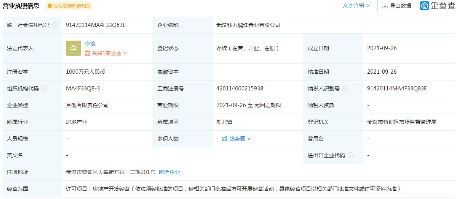Select 武汉市蔡甸区市场监督管理局 authority
The width and height of the screenshot is (457, 199).
(x=402, y=122)
